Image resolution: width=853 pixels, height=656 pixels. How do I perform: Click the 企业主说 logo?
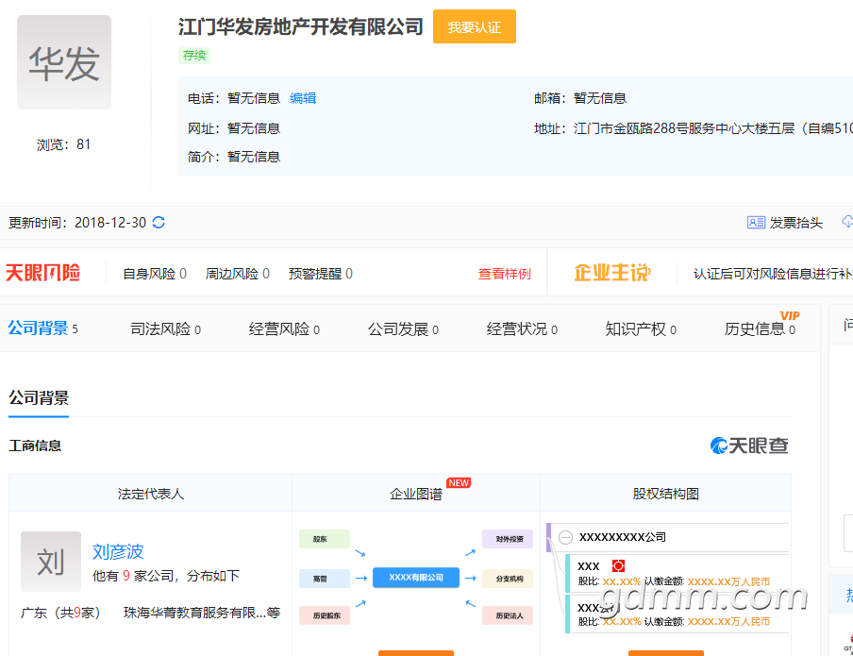(x=612, y=273)
